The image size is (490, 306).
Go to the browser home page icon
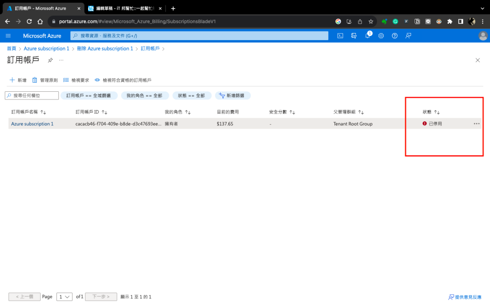coord(40,21)
